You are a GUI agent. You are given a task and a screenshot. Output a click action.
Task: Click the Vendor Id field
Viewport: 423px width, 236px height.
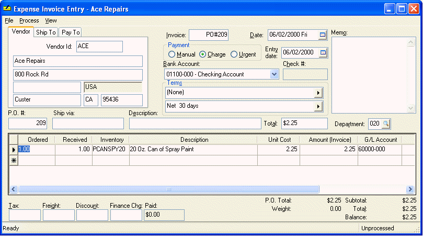[x=99, y=47]
